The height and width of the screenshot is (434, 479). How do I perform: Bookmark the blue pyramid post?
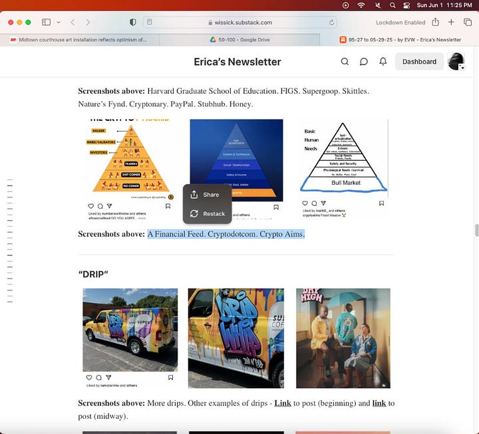pyautogui.click(x=276, y=207)
